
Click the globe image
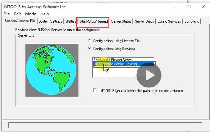point(52,70)
